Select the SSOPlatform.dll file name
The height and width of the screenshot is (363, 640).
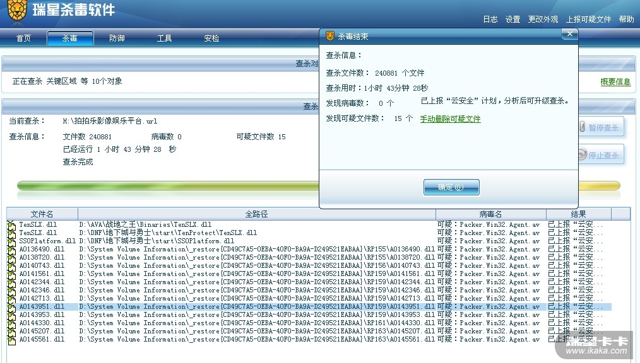(47, 241)
